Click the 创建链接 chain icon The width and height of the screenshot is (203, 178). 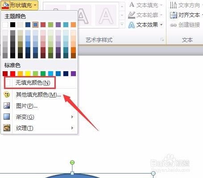(173, 25)
